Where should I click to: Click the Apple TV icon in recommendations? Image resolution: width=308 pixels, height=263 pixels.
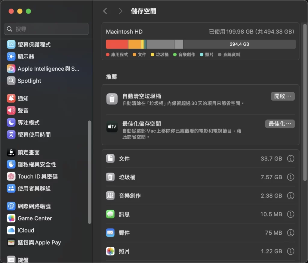[x=112, y=127]
